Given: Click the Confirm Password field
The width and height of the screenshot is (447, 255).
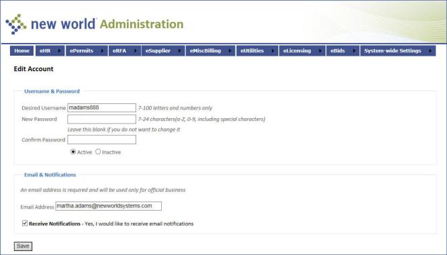Looking at the screenshot, I should [102, 140].
